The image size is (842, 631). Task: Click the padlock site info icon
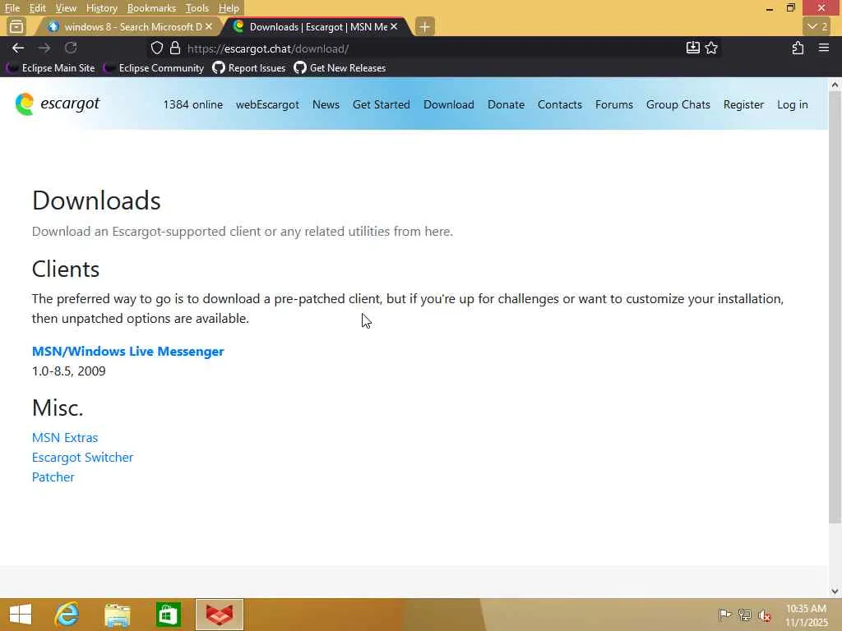tap(175, 48)
